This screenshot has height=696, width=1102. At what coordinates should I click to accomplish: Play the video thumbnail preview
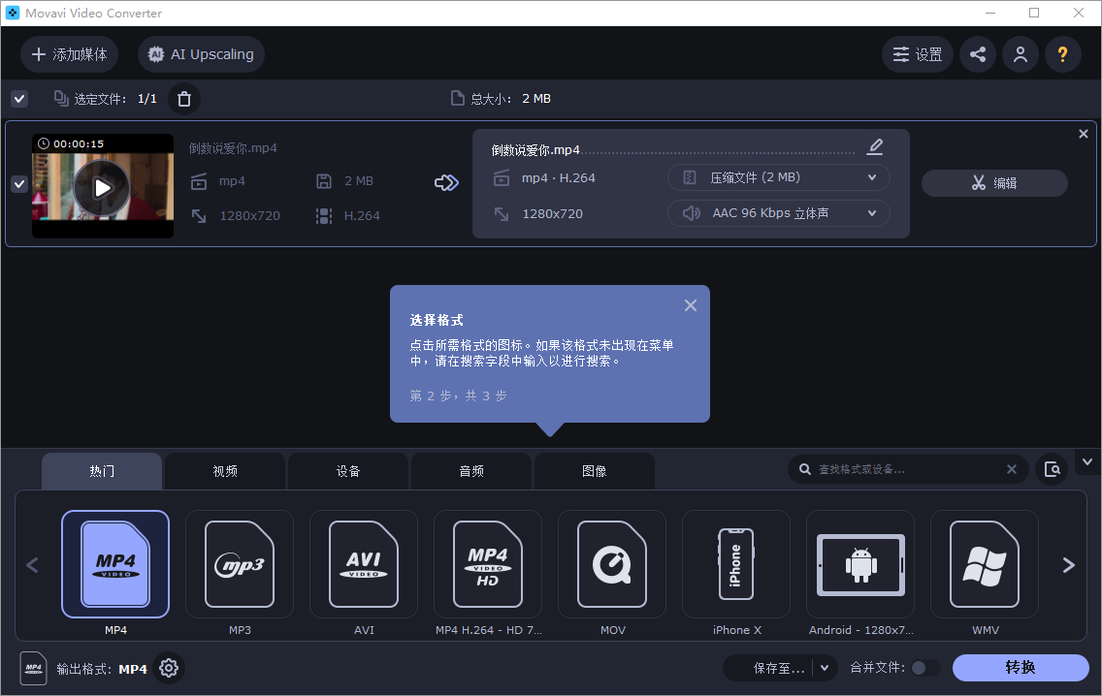103,187
